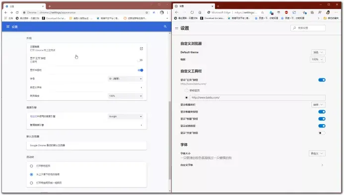Open the Google search engine dropdown in Chrome
344x195 pixels.
(x=125, y=117)
